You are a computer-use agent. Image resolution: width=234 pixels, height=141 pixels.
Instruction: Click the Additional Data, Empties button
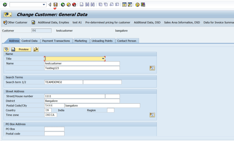point(50,23)
